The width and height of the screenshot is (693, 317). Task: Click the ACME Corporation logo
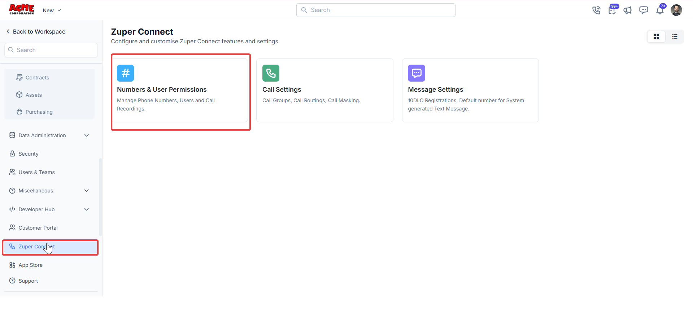[22, 9]
